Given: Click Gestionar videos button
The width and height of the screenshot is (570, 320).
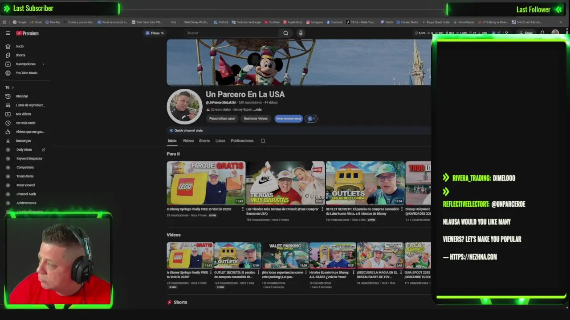Looking at the screenshot, I should pos(256,119).
